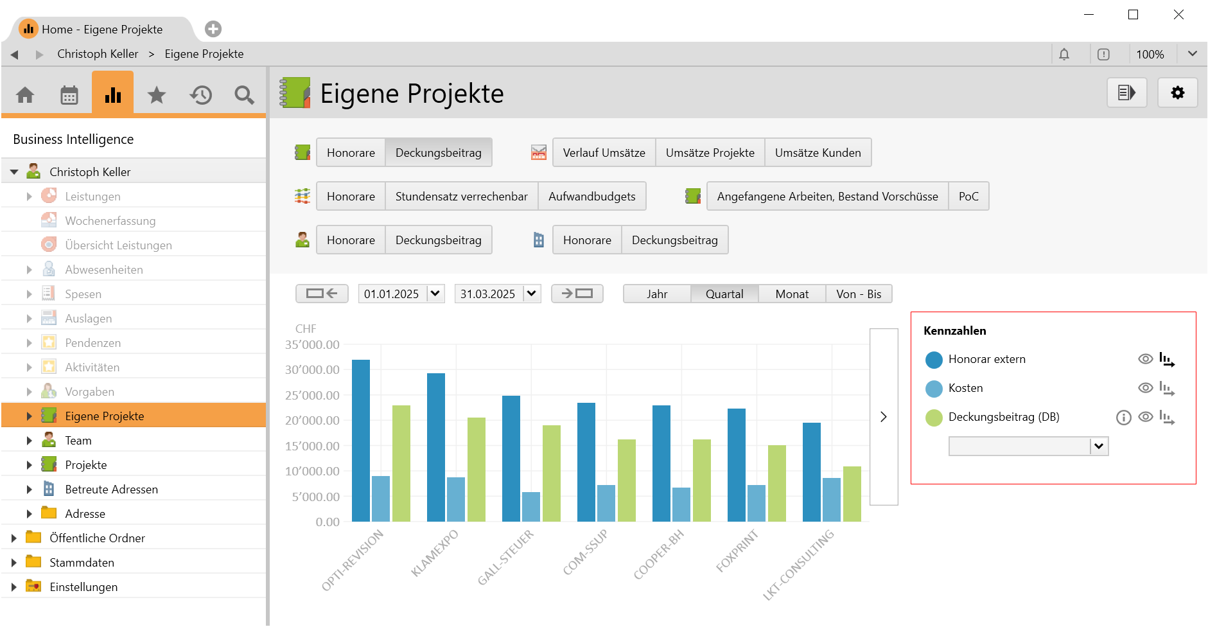This screenshot has height=627, width=1208.
Task: Click the search magnifier icon
Action: coord(244,95)
